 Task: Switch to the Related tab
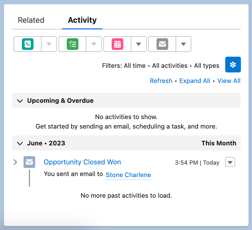click(x=31, y=20)
